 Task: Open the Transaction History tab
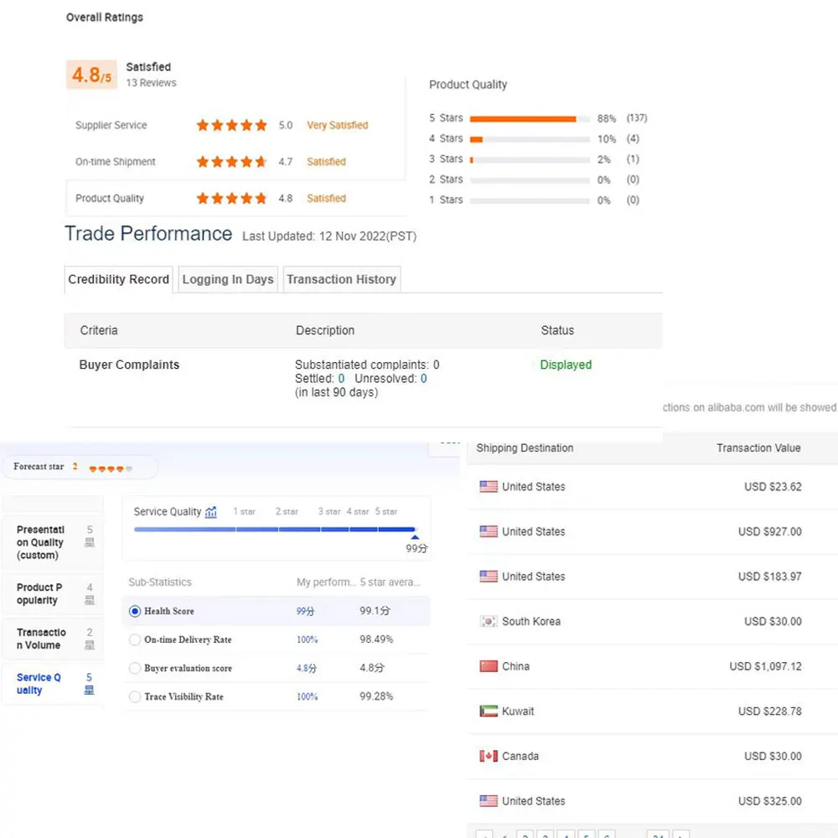[341, 280]
